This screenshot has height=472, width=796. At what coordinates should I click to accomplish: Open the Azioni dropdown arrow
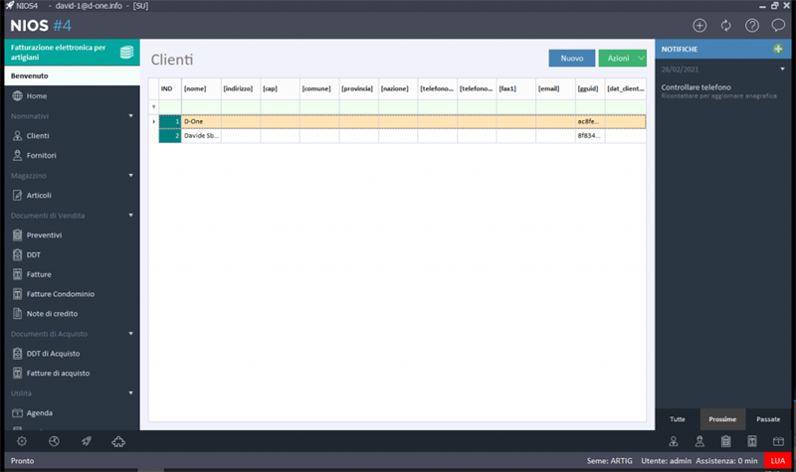[641, 59]
